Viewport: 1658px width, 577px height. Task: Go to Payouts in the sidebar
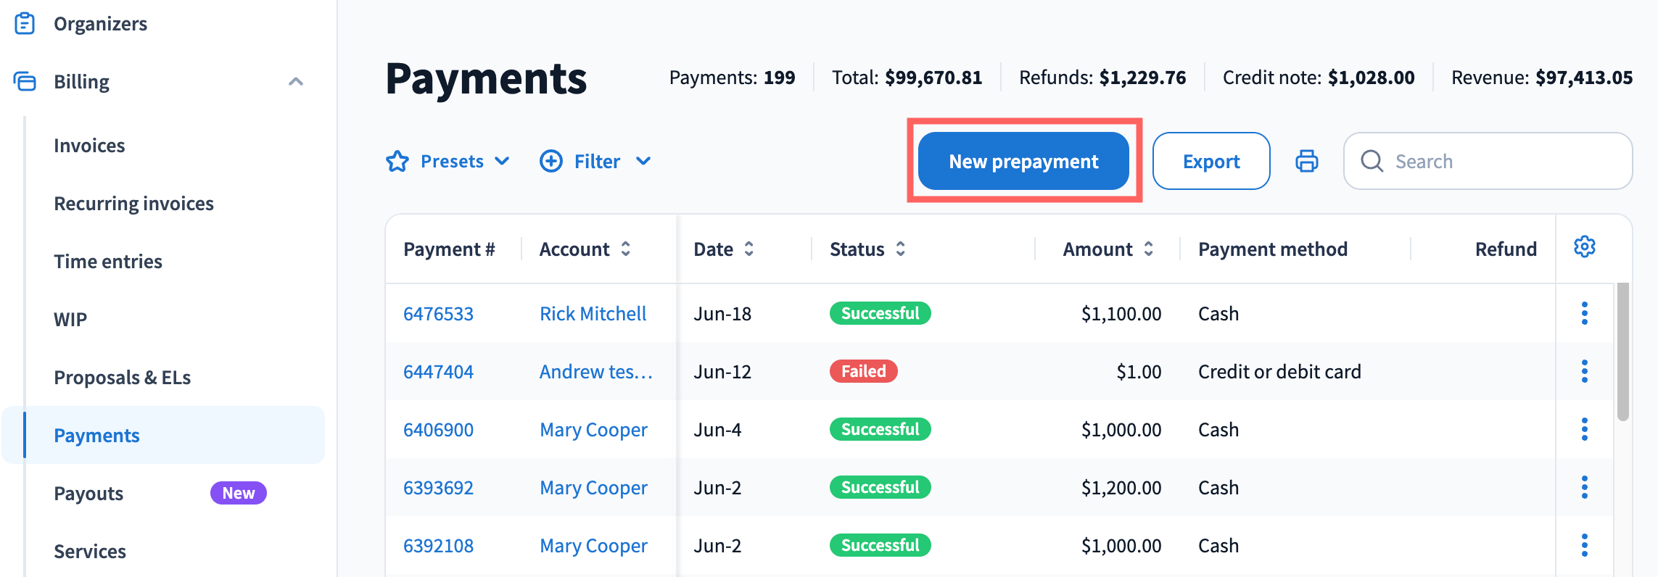click(x=88, y=494)
